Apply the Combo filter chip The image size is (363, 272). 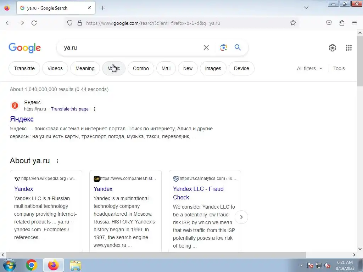(141, 68)
